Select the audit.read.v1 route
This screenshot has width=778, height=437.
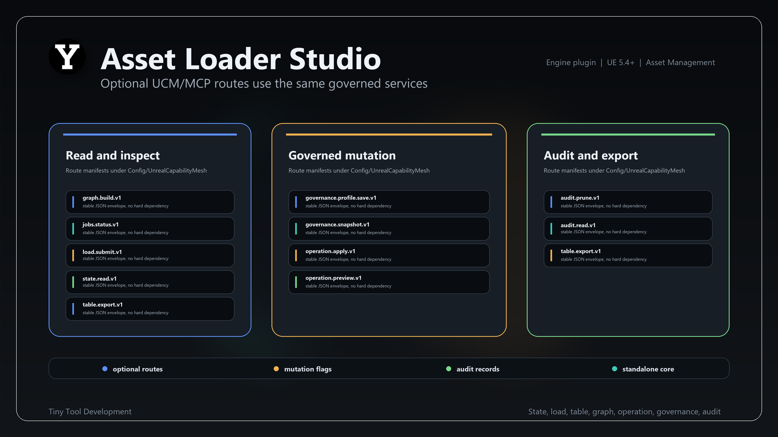pos(628,229)
